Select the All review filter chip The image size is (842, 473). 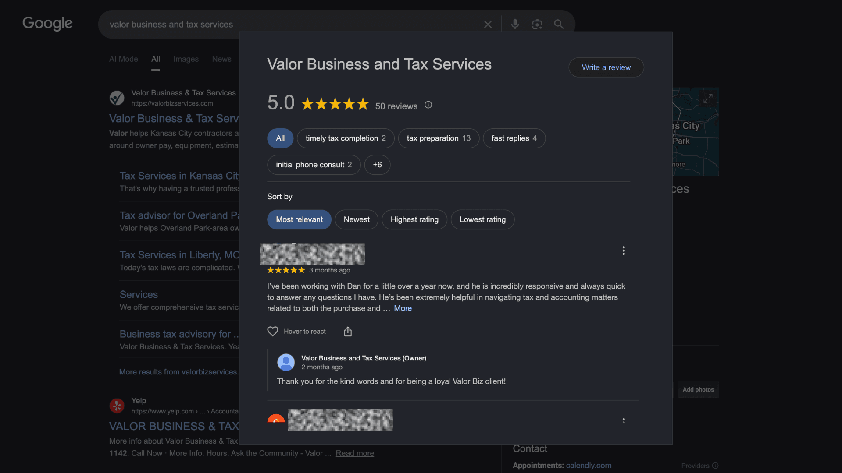[x=280, y=138]
